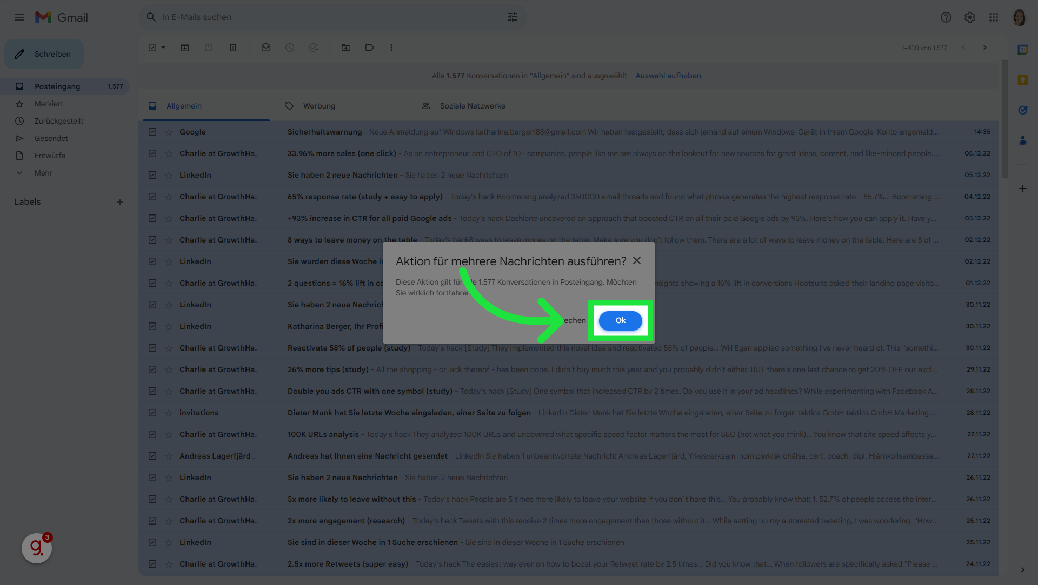The image size is (1038, 585).
Task: Uncheck the invitations email checkbox
Action: click(152, 413)
